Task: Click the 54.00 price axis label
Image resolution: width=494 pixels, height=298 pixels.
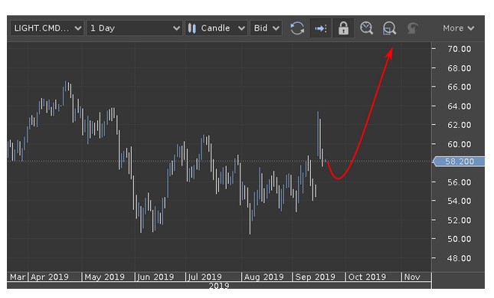Action: pyautogui.click(x=459, y=201)
